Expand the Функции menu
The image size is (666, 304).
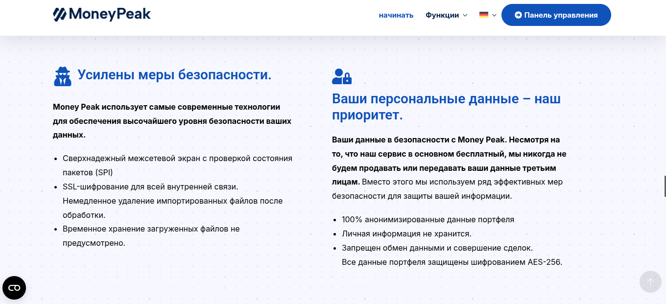[x=447, y=15]
